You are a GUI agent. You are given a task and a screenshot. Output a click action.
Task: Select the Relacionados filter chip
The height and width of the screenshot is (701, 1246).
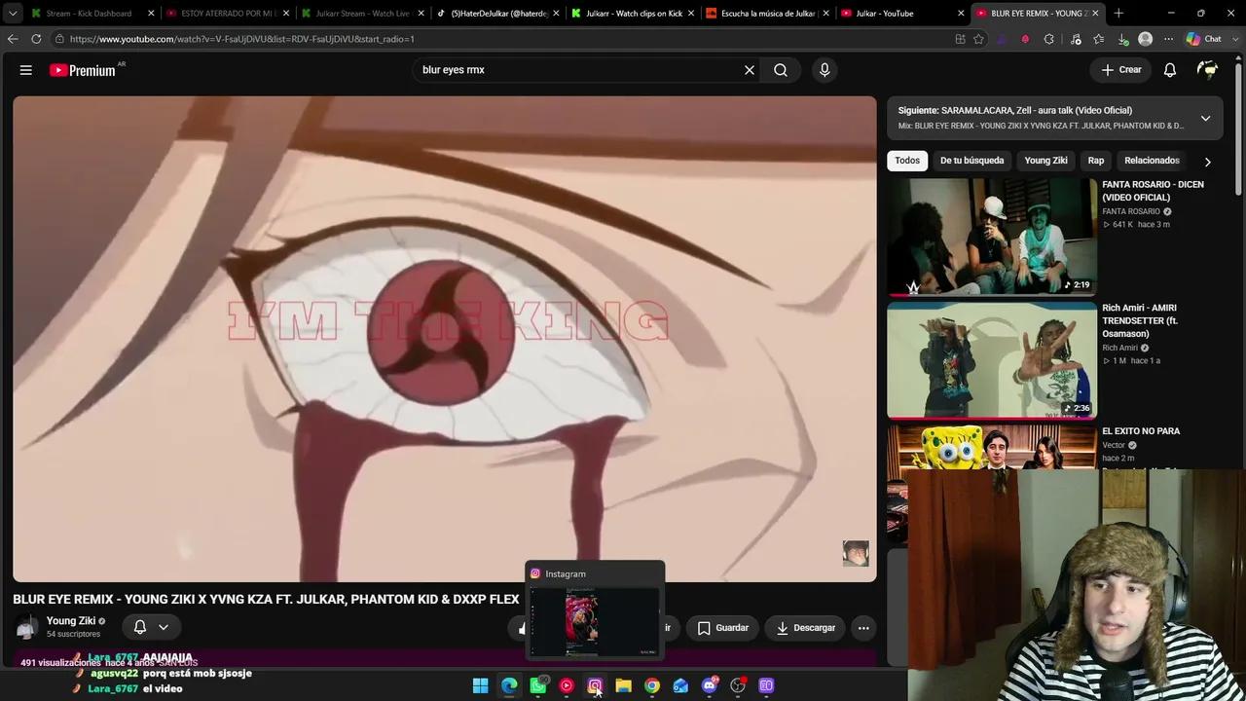click(1152, 161)
